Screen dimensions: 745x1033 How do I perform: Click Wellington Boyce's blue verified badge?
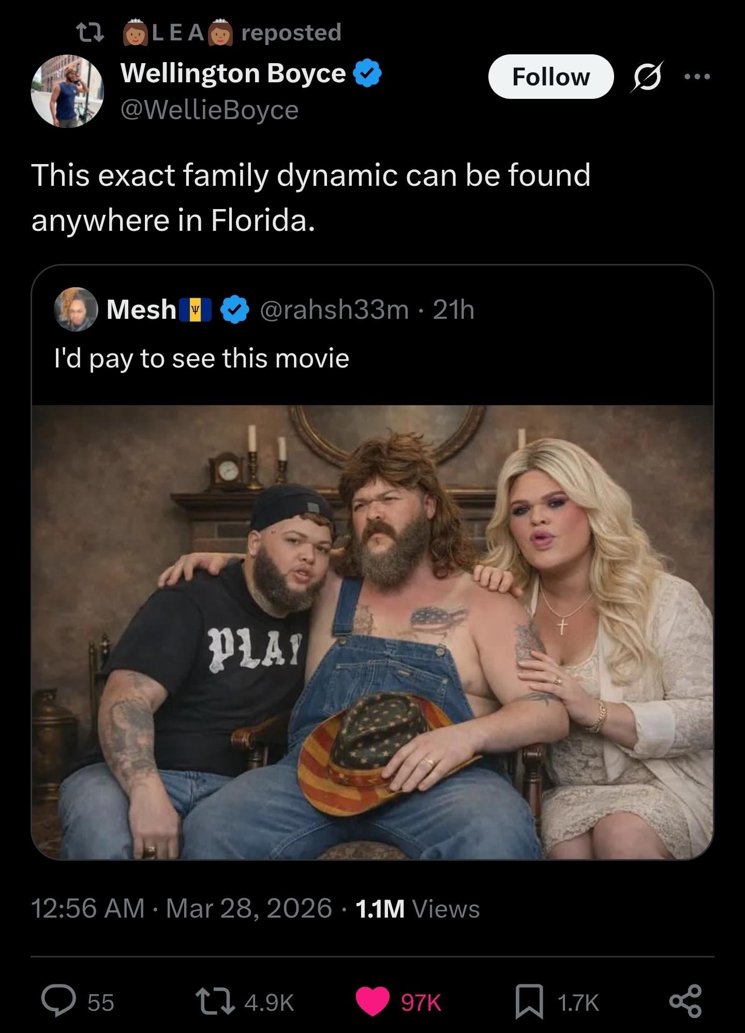click(367, 73)
